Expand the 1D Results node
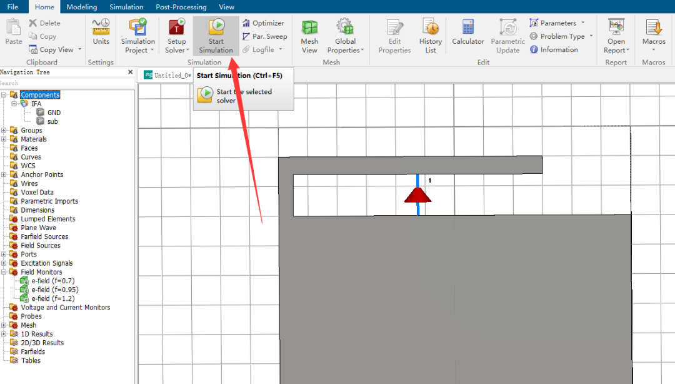The image size is (675, 384). coord(4,334)
